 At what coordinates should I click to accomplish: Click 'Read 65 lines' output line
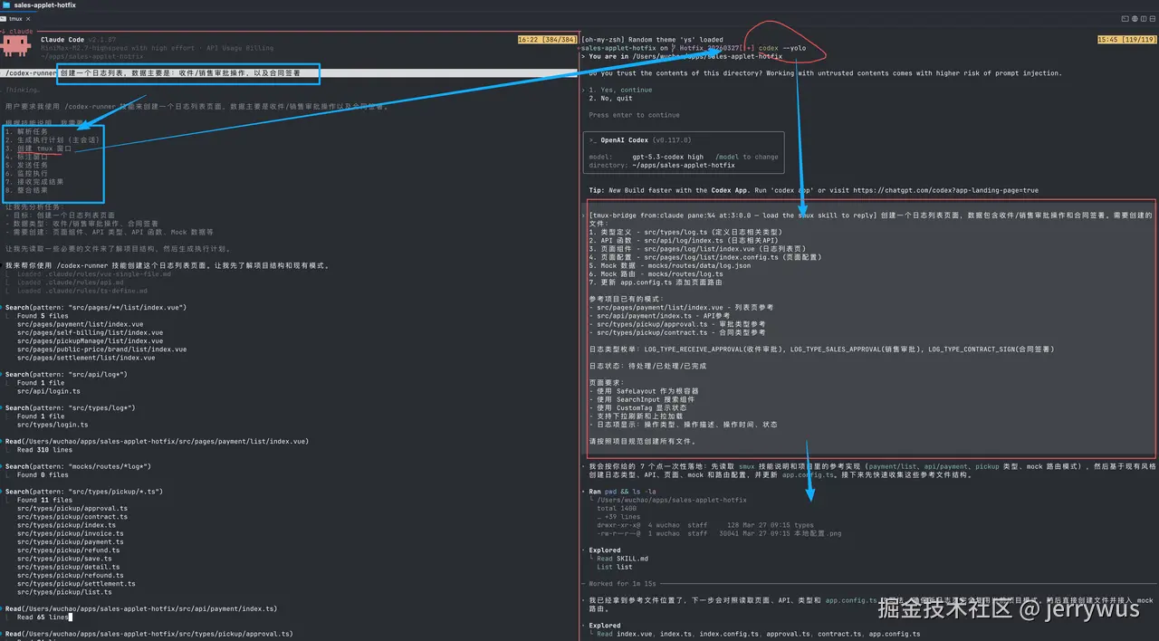43,617
